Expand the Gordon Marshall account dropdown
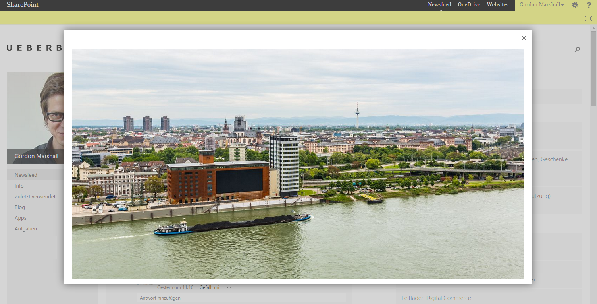Image resolution: width=597 pixels, height=304 pixels. pos(541,5)
